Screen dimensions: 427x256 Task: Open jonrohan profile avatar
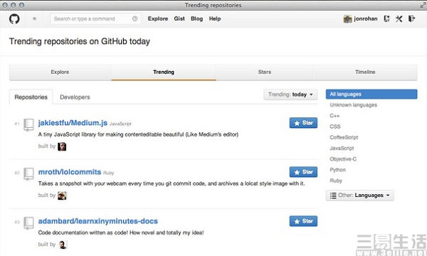[347, 18]
